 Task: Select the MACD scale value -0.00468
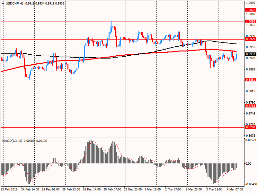click(x=251, y=184)
